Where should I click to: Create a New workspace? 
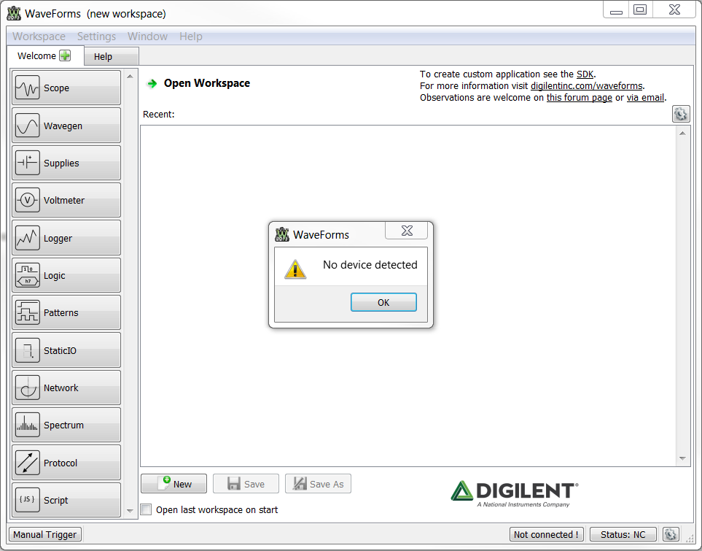click(173, 484)
